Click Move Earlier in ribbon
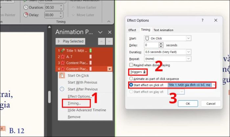The height and width of the screenshot is (137, 230). pos(84,7)
